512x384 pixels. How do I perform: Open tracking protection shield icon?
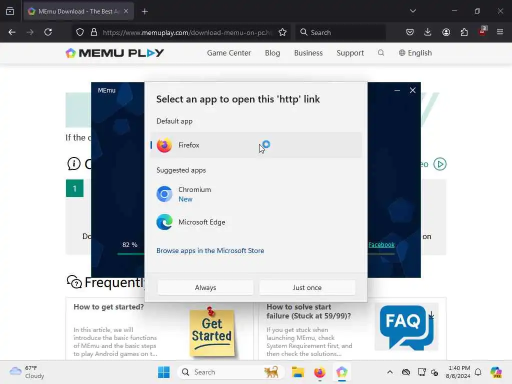coord(80,32)
